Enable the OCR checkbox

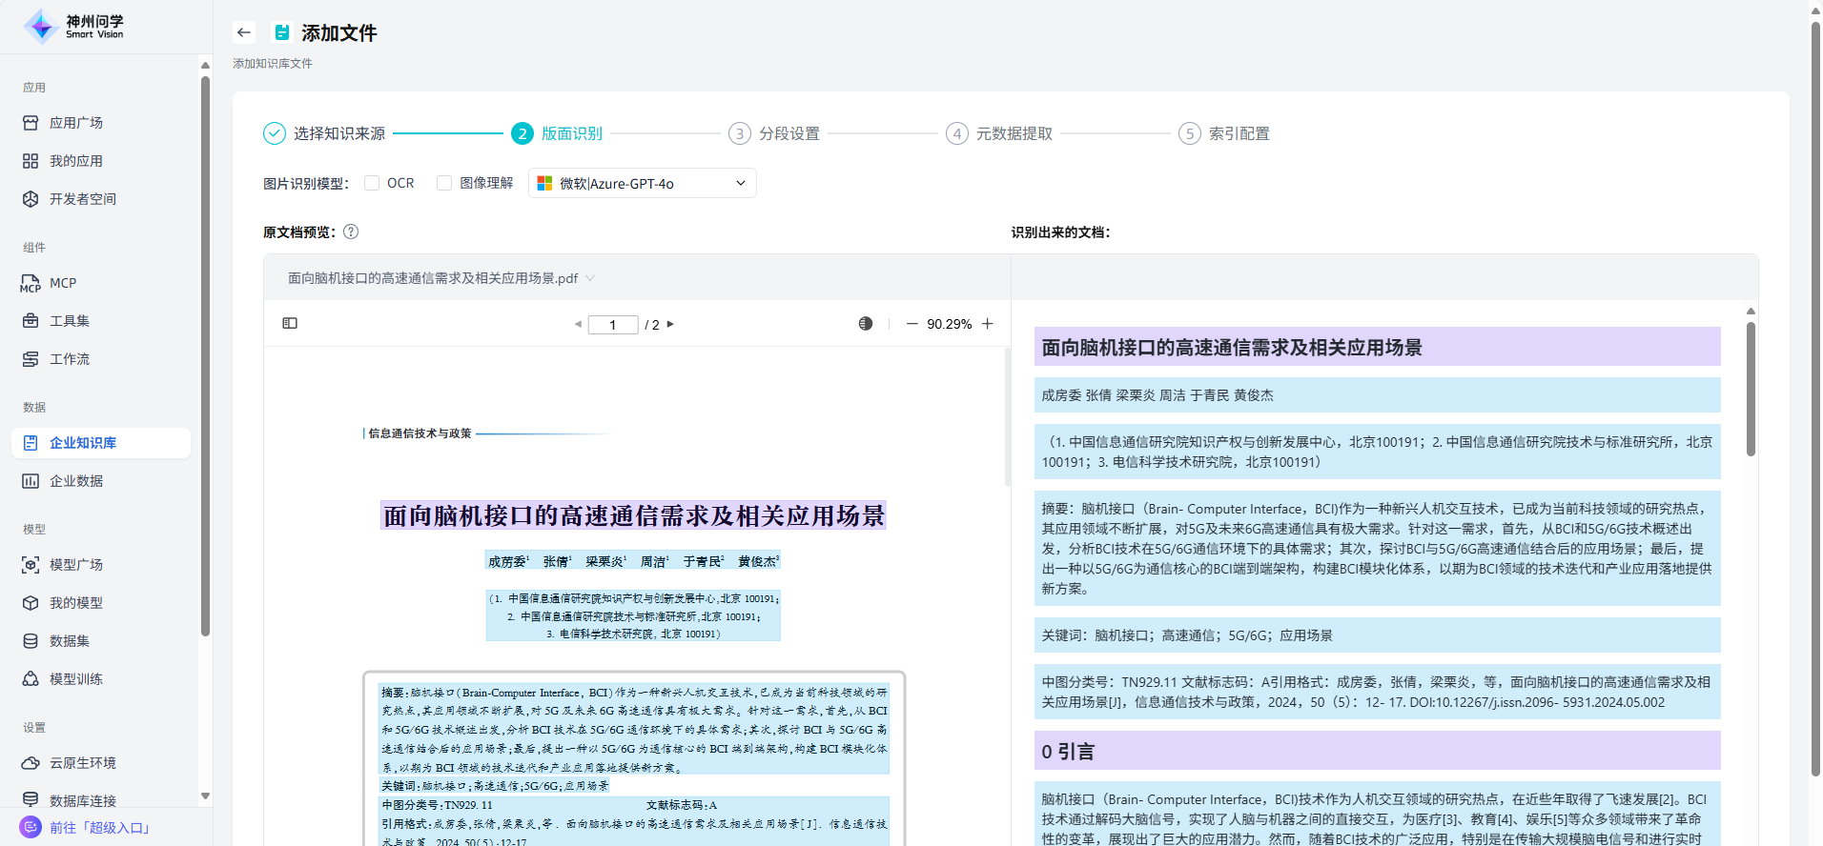click(x=372, y=183)
